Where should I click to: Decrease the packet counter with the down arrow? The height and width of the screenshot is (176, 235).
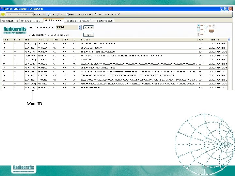pos(80,29)
